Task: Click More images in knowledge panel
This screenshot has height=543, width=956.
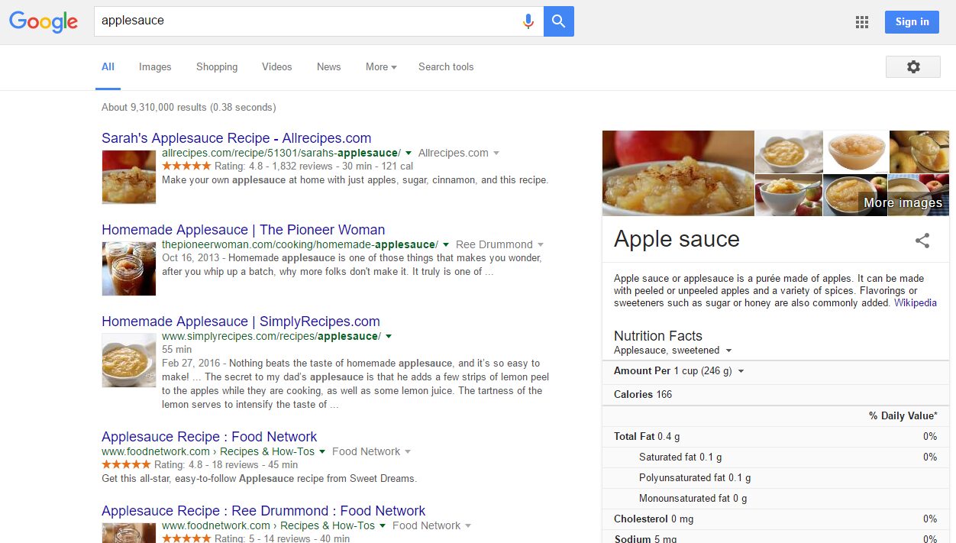Action: point(903,202)
